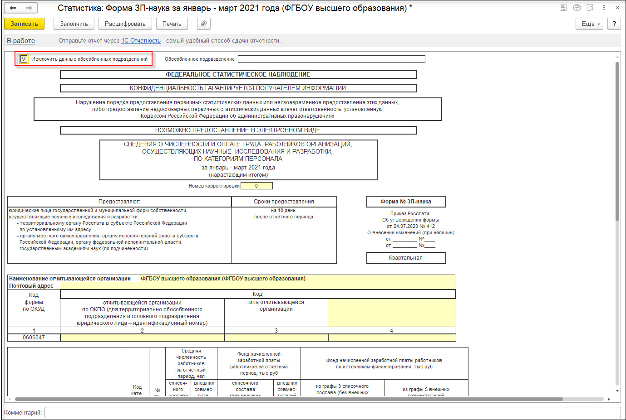Open the three-dots more menu icon
Screen dimensions: 626x420
click(604, 8)
